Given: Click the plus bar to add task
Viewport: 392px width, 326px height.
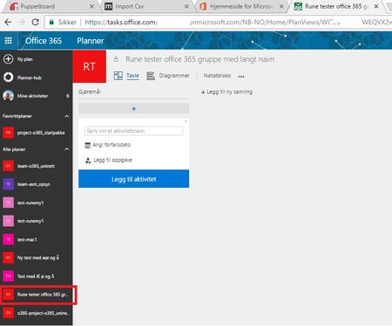Looking at the screenshot, I should [x=134, y=109].
